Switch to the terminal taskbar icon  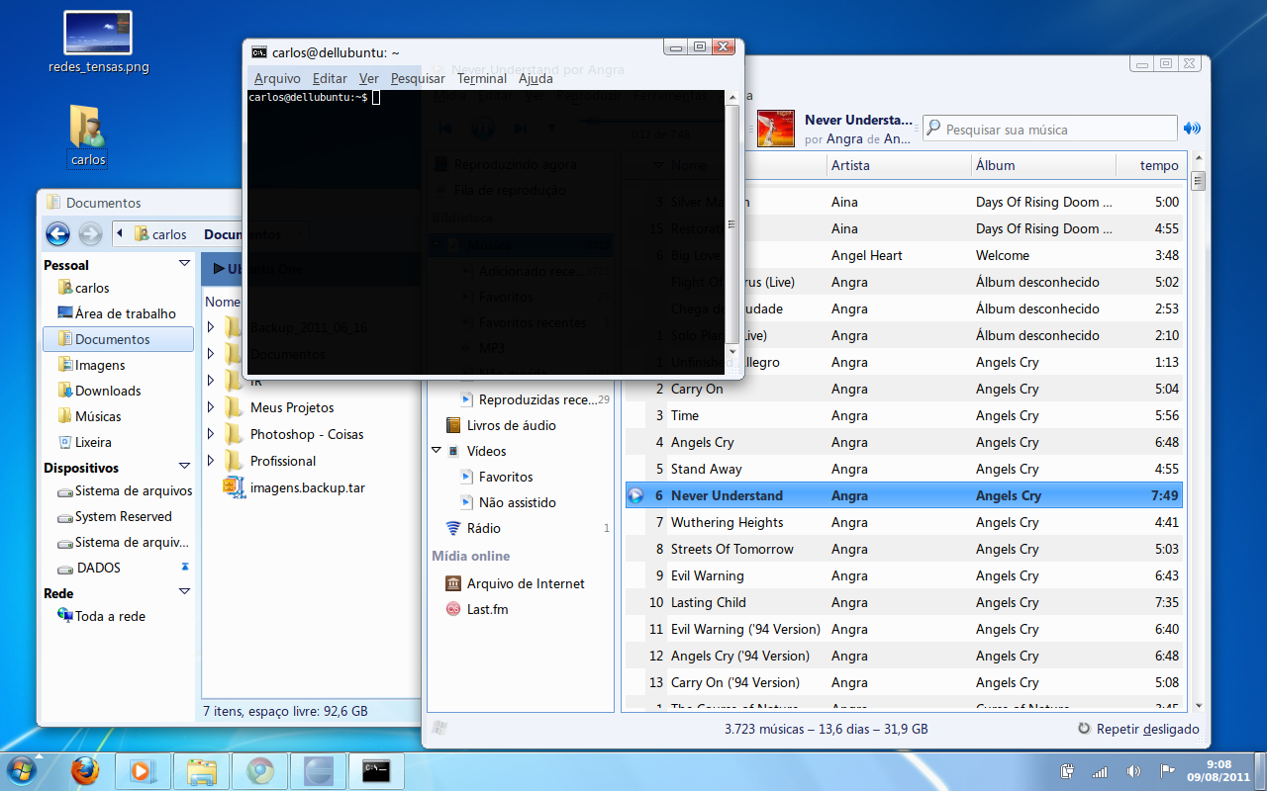[377, 770]
